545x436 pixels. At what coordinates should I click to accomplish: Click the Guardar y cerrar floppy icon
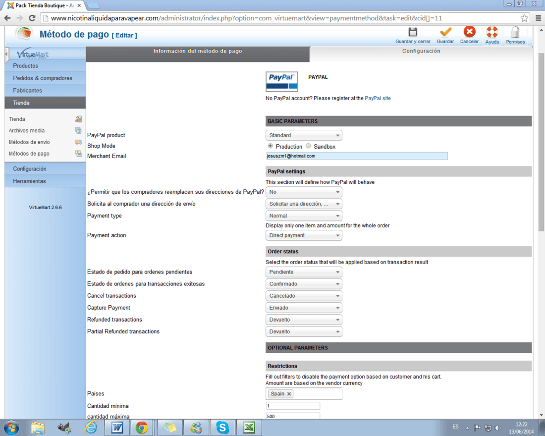coord(413,32)
